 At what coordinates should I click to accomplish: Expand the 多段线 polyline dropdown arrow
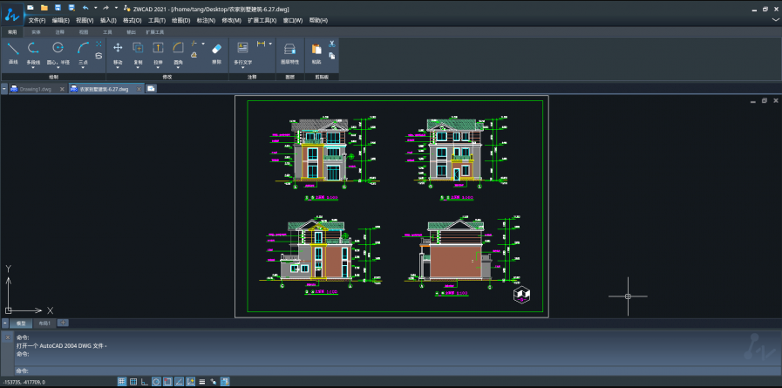pyautogui.click(x=34, y=69)
